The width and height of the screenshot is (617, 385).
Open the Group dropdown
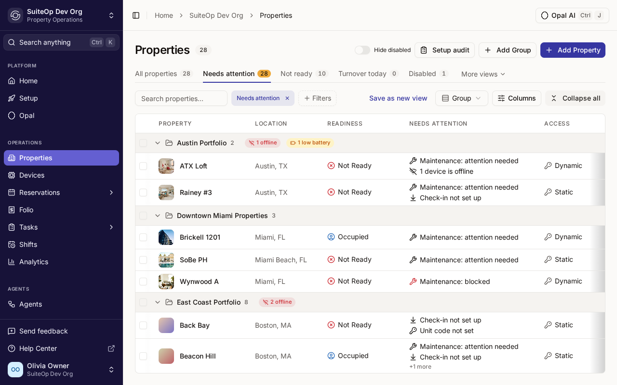(462, 98)
